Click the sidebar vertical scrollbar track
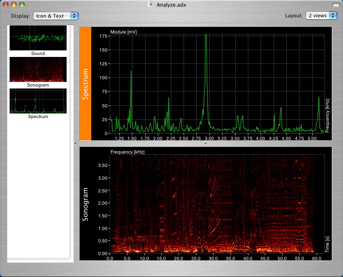343x277 pixels. (x=71, y=141)
